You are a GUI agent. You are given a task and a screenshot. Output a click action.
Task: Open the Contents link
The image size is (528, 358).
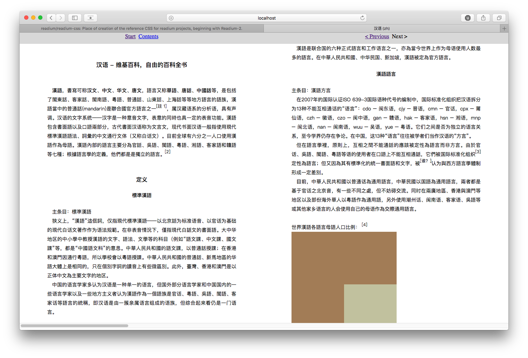point(148,36)
